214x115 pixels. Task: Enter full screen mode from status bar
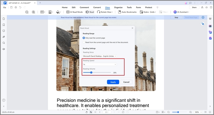(x=205, y=112)
